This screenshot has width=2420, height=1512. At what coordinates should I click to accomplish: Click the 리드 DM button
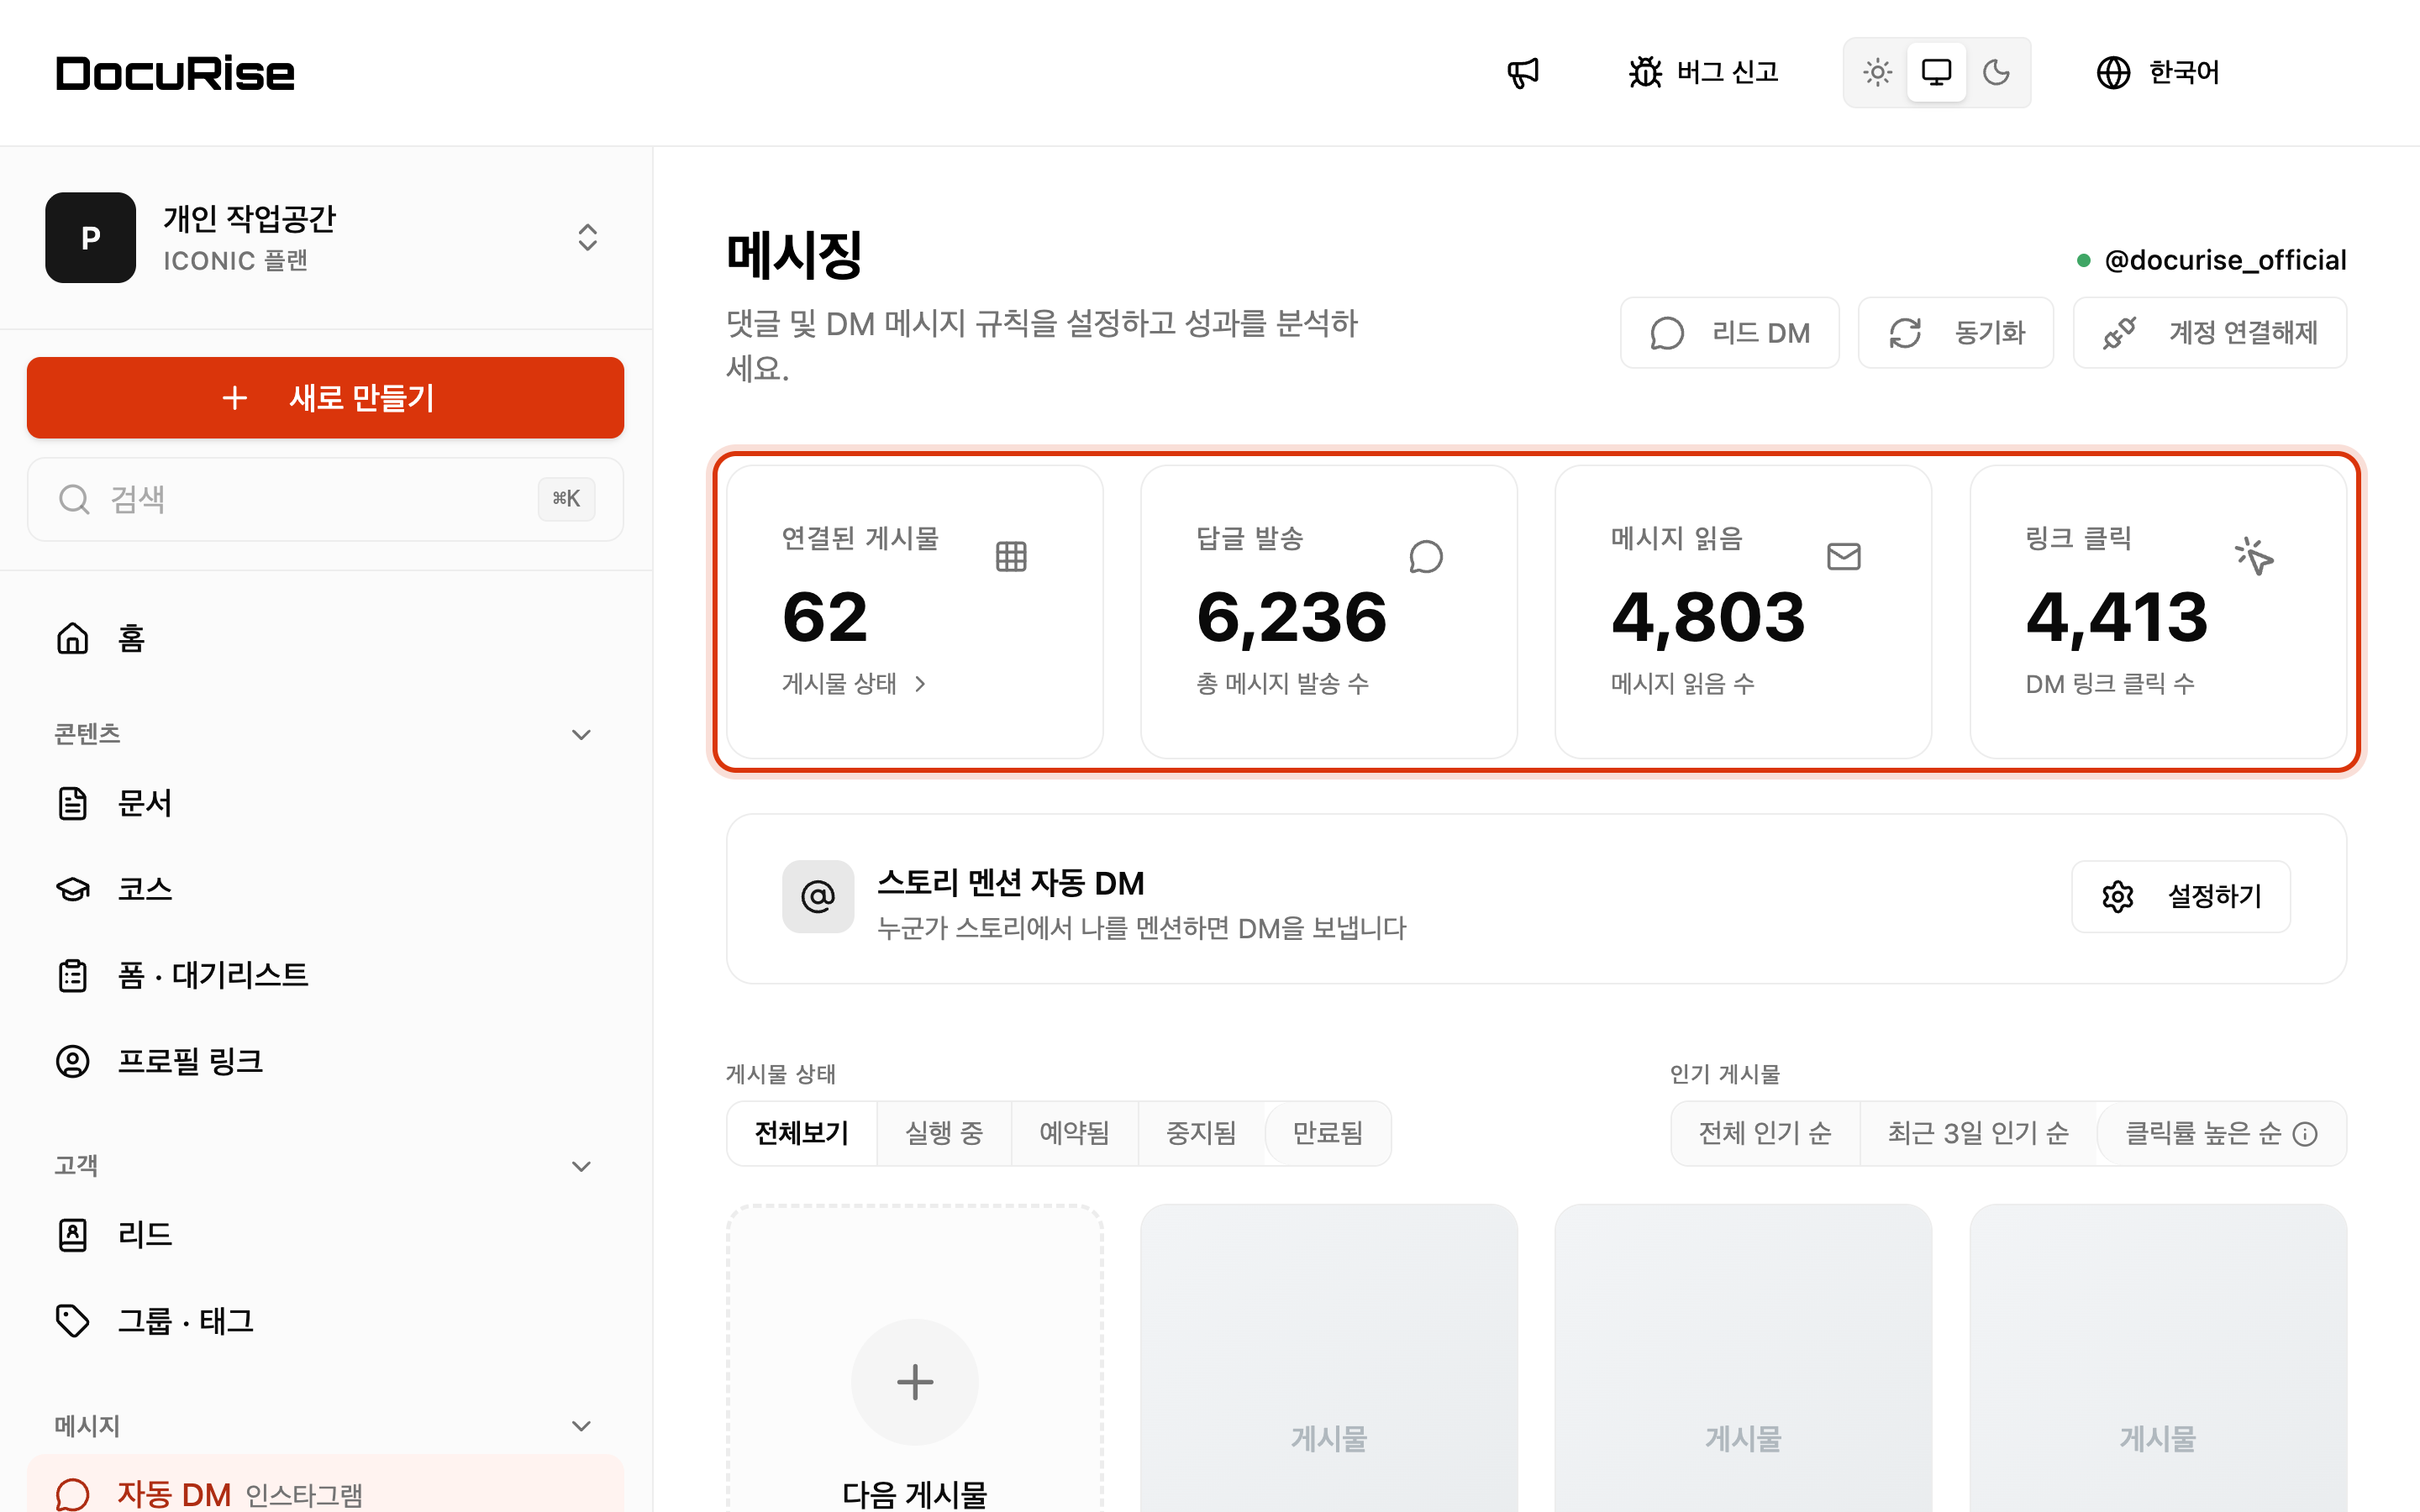(1729, 333)
